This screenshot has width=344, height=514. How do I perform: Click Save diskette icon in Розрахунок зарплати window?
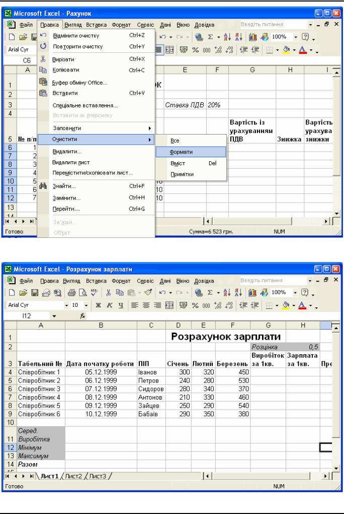pyautogui.click(x=35, y=292)
